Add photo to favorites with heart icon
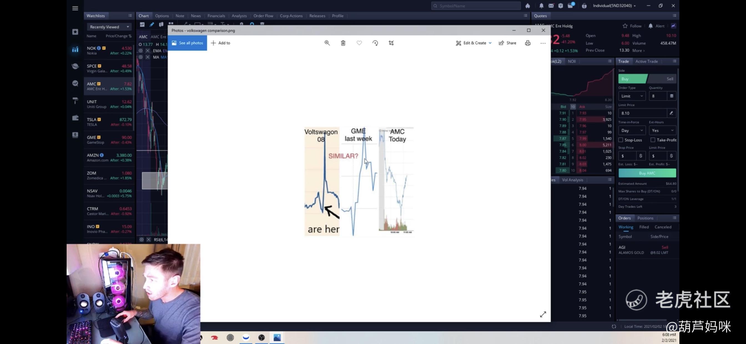746x344 pixels. 359,43
